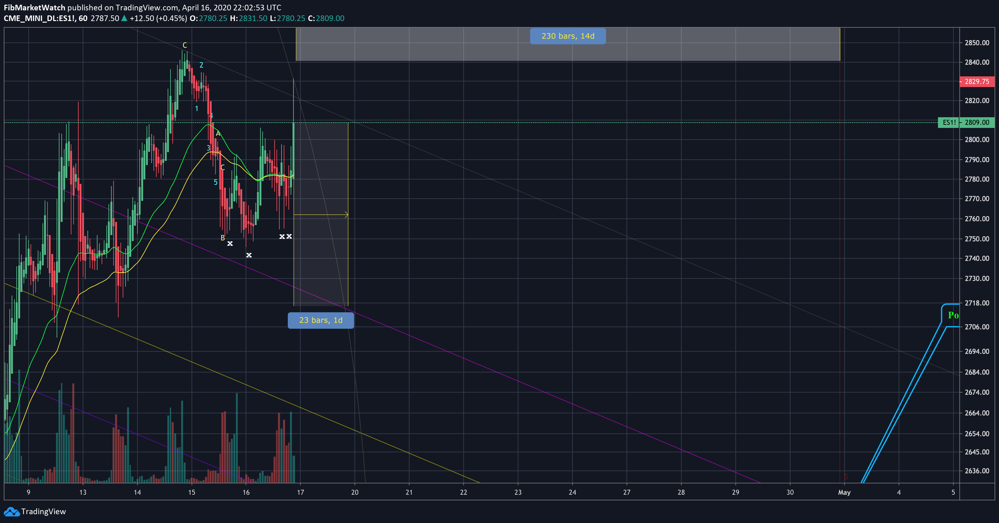Click the '13' date axis label
This screenshot has width=999, height=523.
click(x=83, y=493)
